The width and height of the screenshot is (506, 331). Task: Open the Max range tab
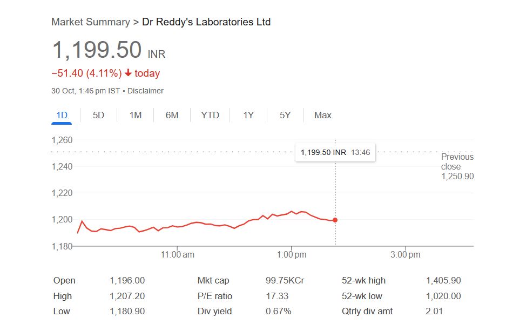tap(323, 115)
